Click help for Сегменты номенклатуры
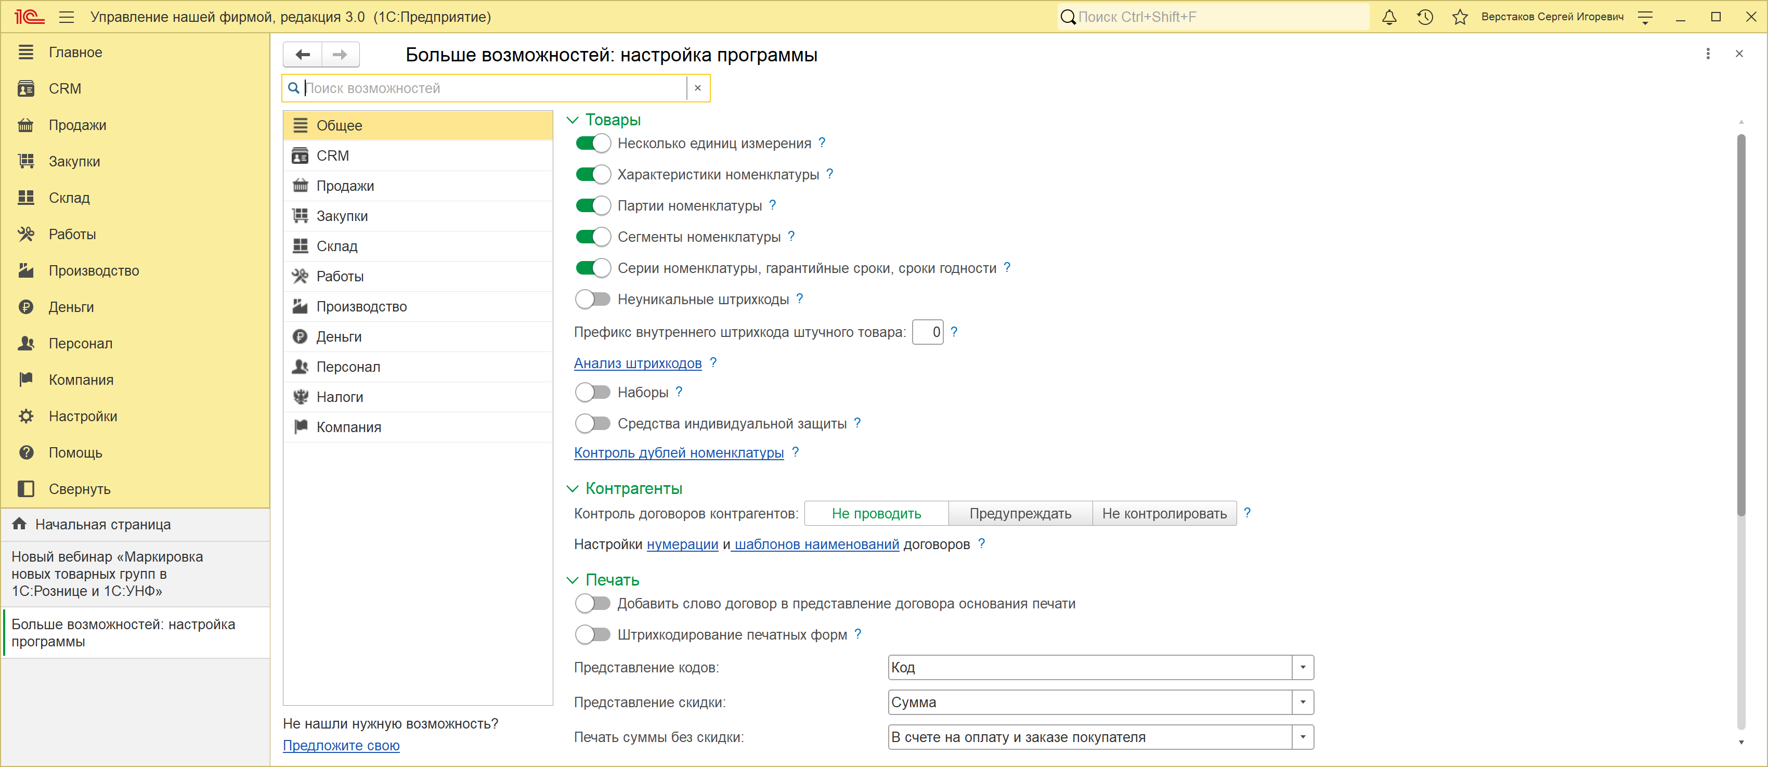The image size is (1768, 767). (x=790, y=237)
